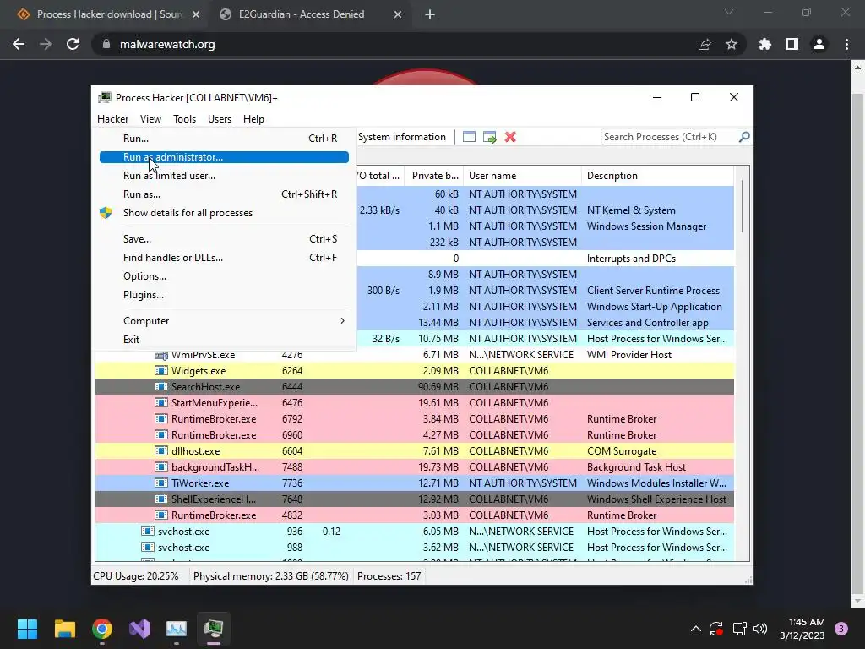Image resolution: width=865 pixels, height=649 pixels.
Task: Sort by I/O total column header
Action: point(381,176)
